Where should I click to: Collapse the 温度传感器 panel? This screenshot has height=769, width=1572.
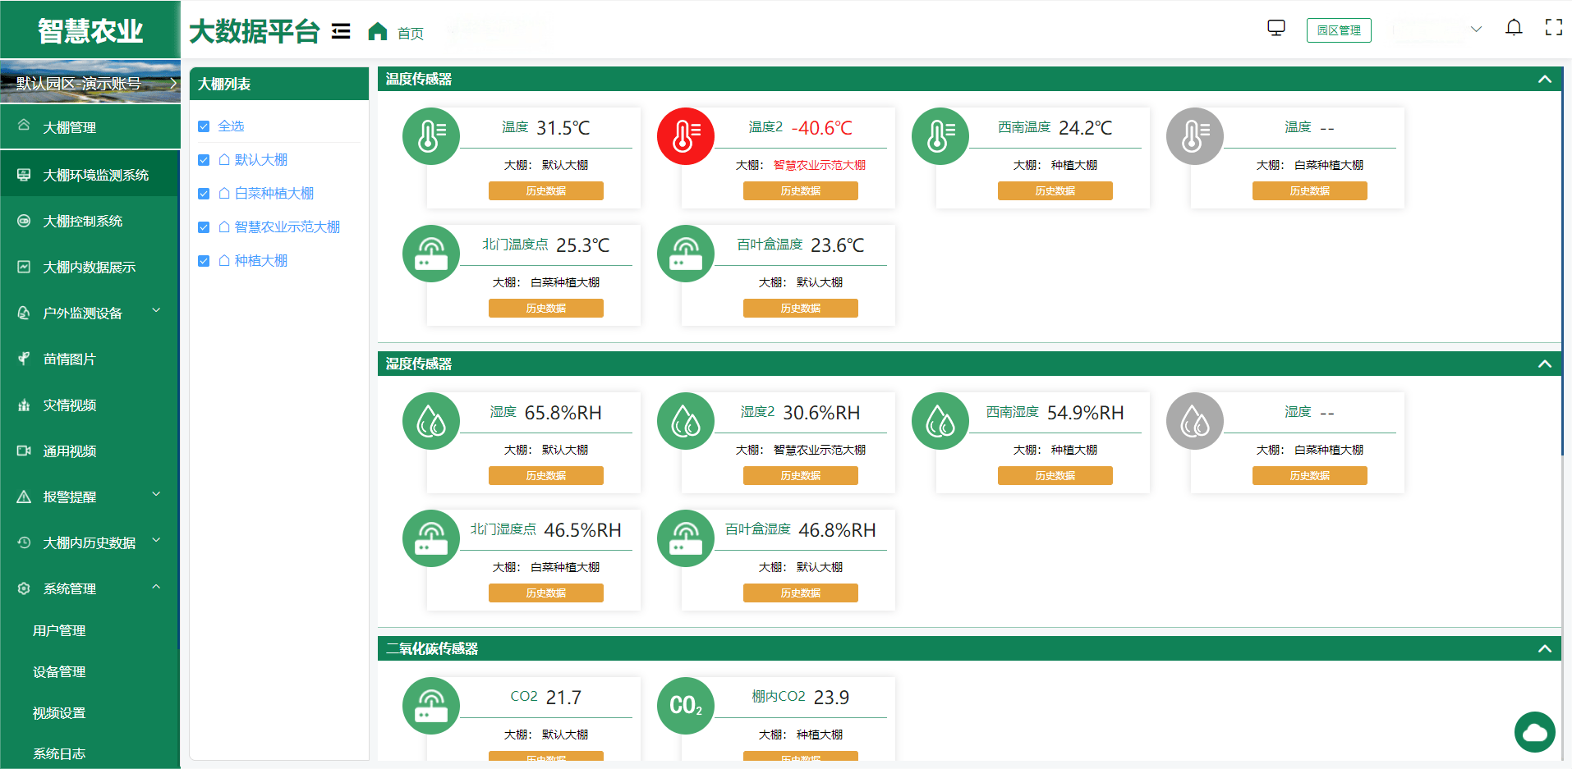[x=1544, y=80]
